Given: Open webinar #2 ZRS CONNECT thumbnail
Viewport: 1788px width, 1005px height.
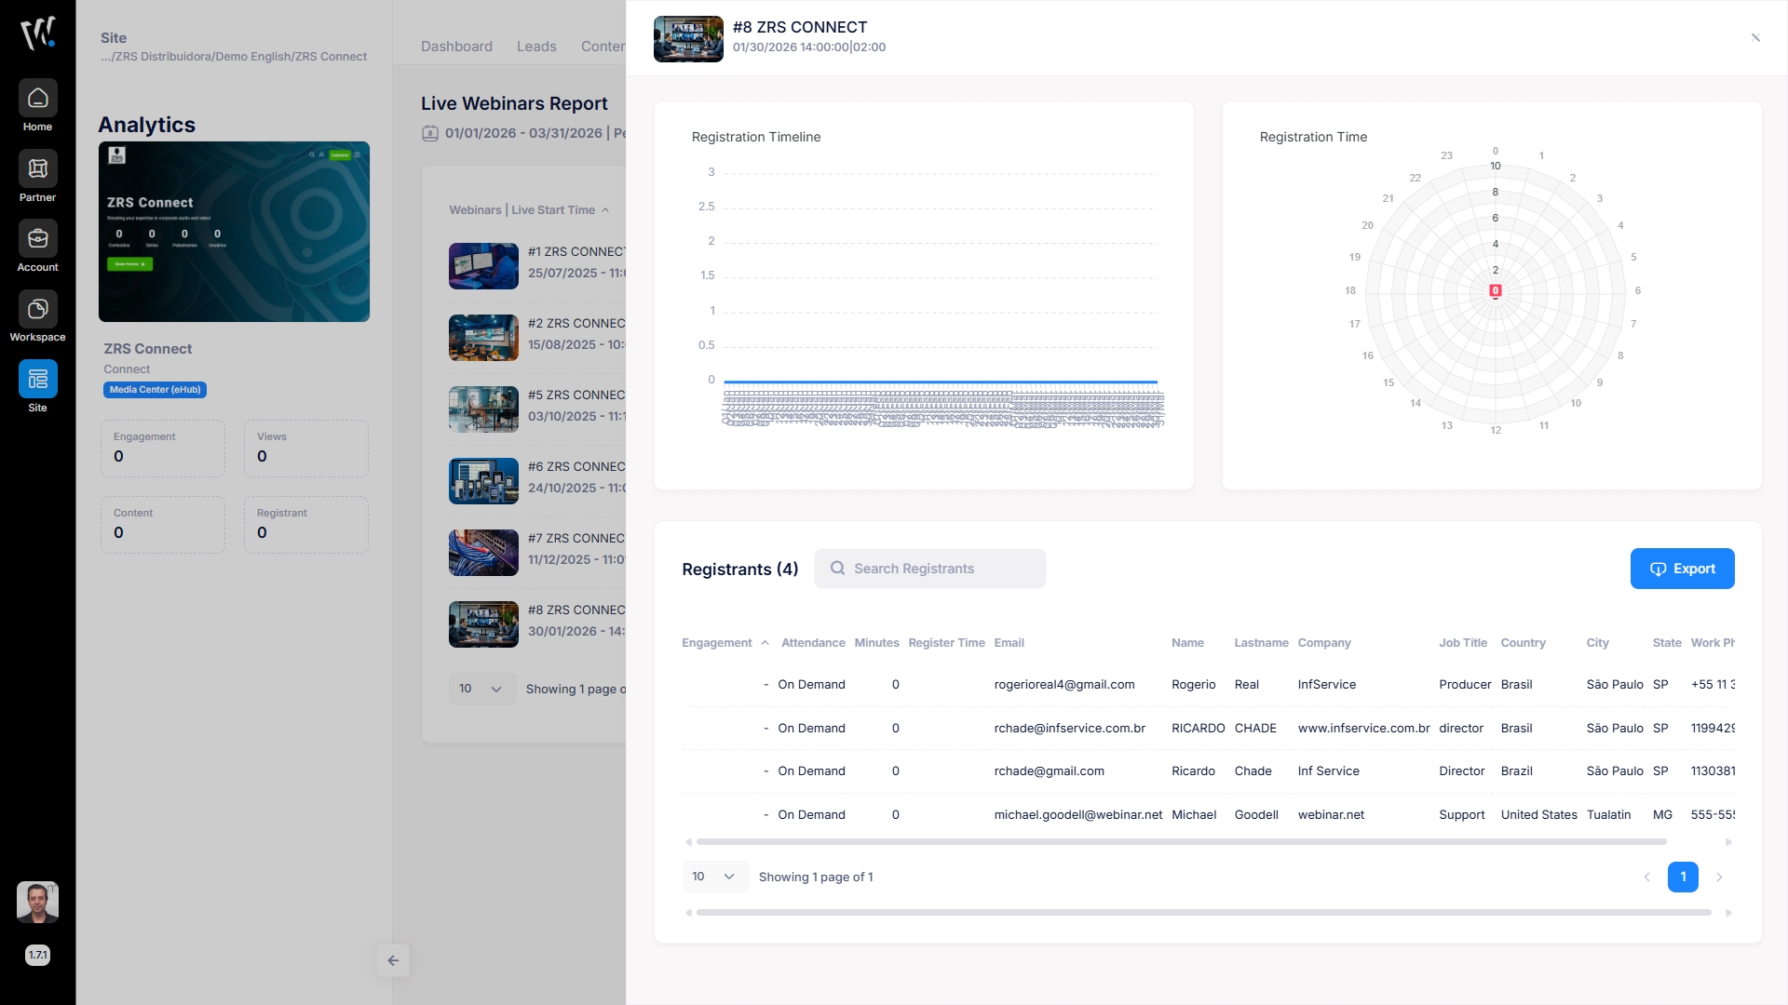Looking at the screenshot, I should [x=483, y=338].
